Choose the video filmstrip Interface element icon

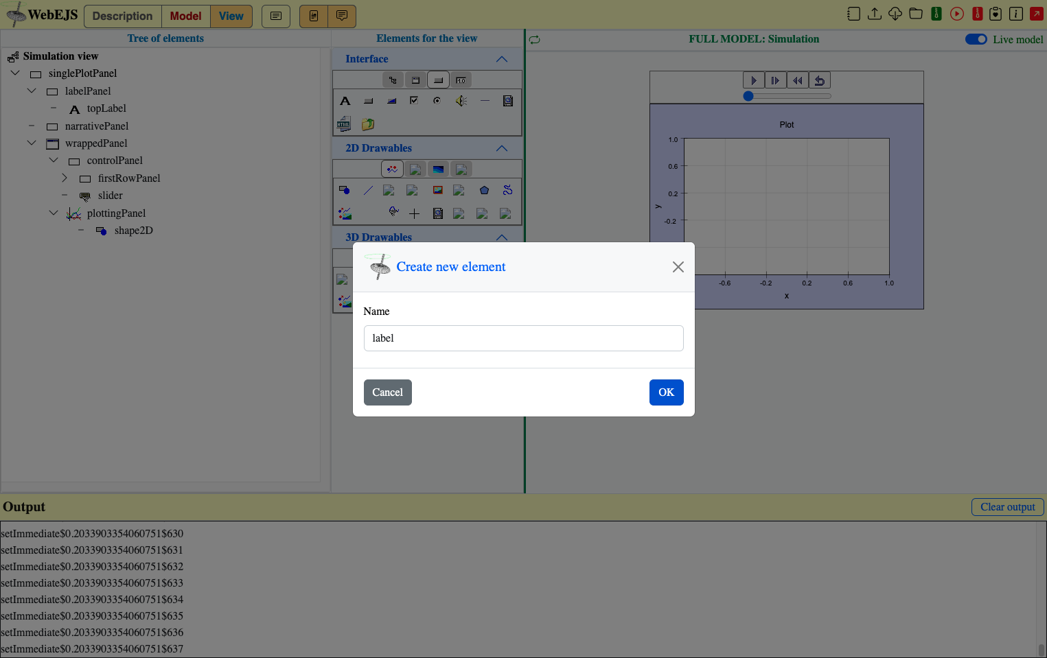coord(508,101)
